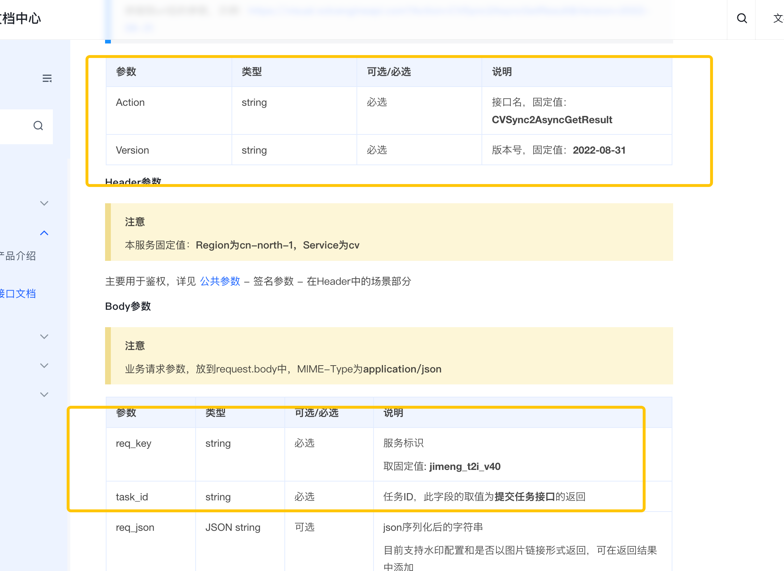Collapse section with upward chevron above 产品介绍
784x571 pixels.
coord(44,233)
